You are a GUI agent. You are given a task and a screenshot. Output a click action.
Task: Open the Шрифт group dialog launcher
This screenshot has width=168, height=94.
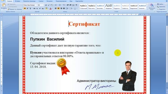pyautogui.click(x=52, y=11)
